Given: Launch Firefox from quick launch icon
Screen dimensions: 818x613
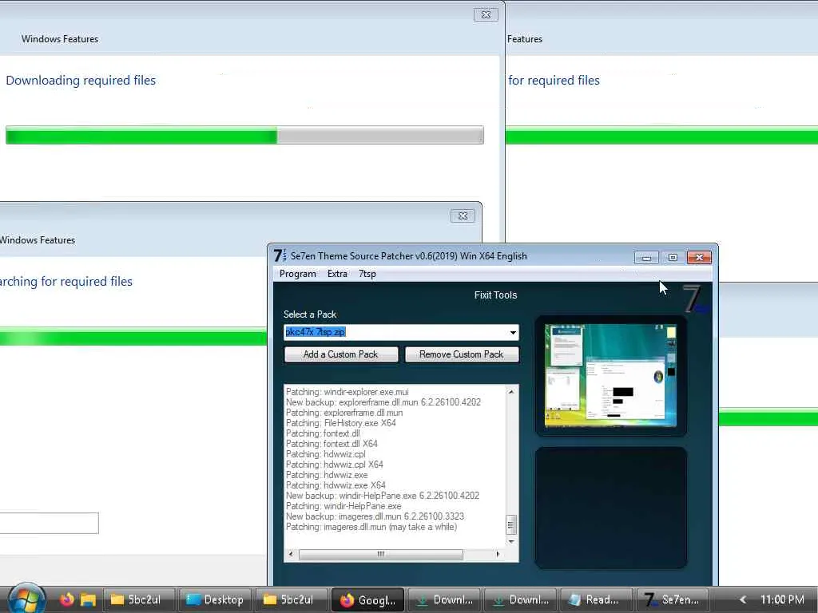Looking at the screenshot, I should tap(67, 599).
